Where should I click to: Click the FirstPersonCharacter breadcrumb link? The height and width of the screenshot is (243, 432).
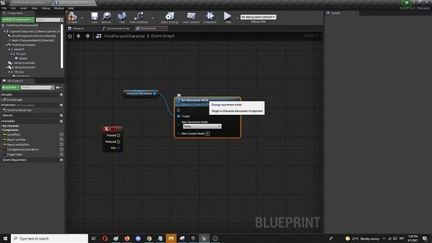pos(124,36)
